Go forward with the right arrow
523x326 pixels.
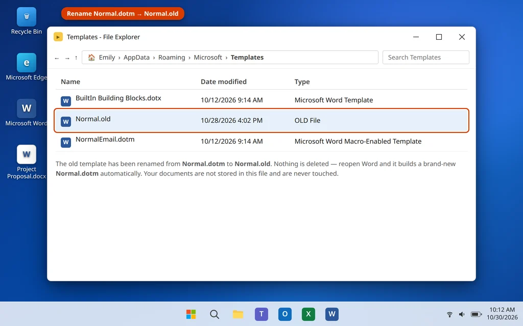tap(67, 58)
